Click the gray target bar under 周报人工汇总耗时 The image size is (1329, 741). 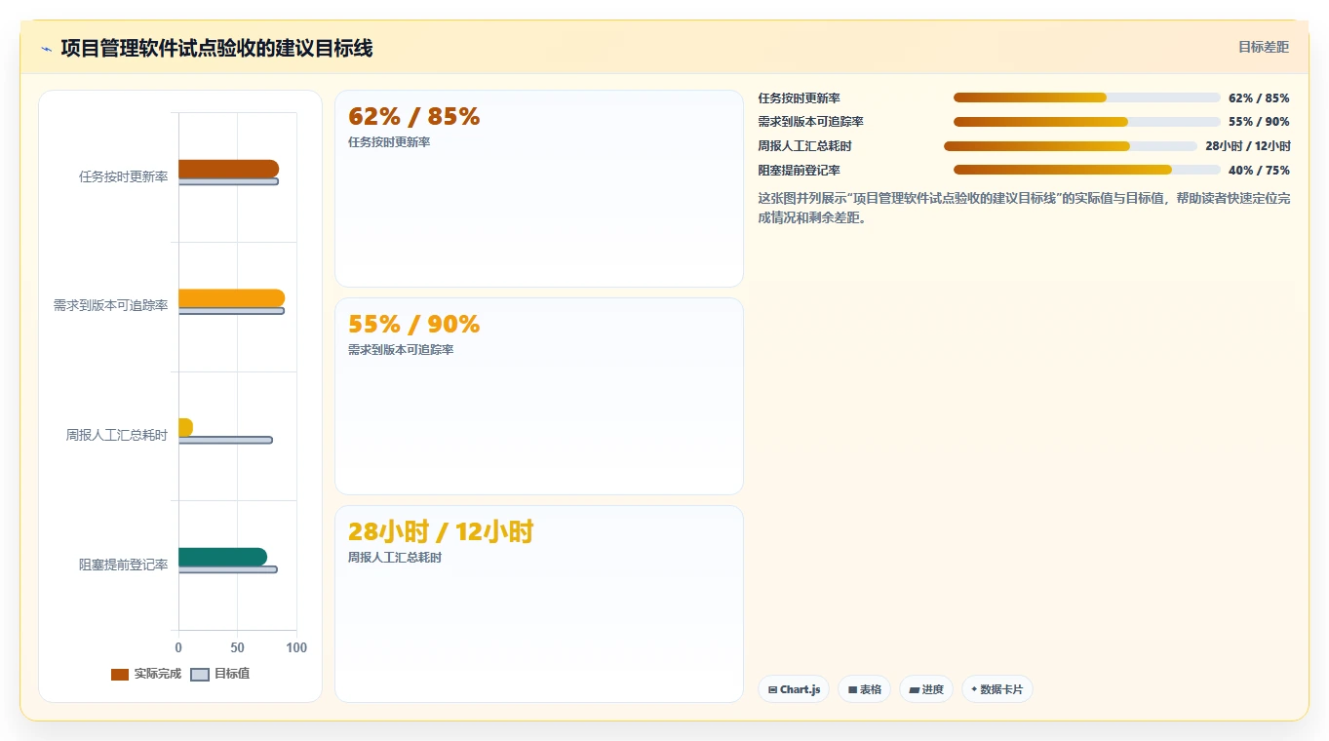[x=225, y=440]
